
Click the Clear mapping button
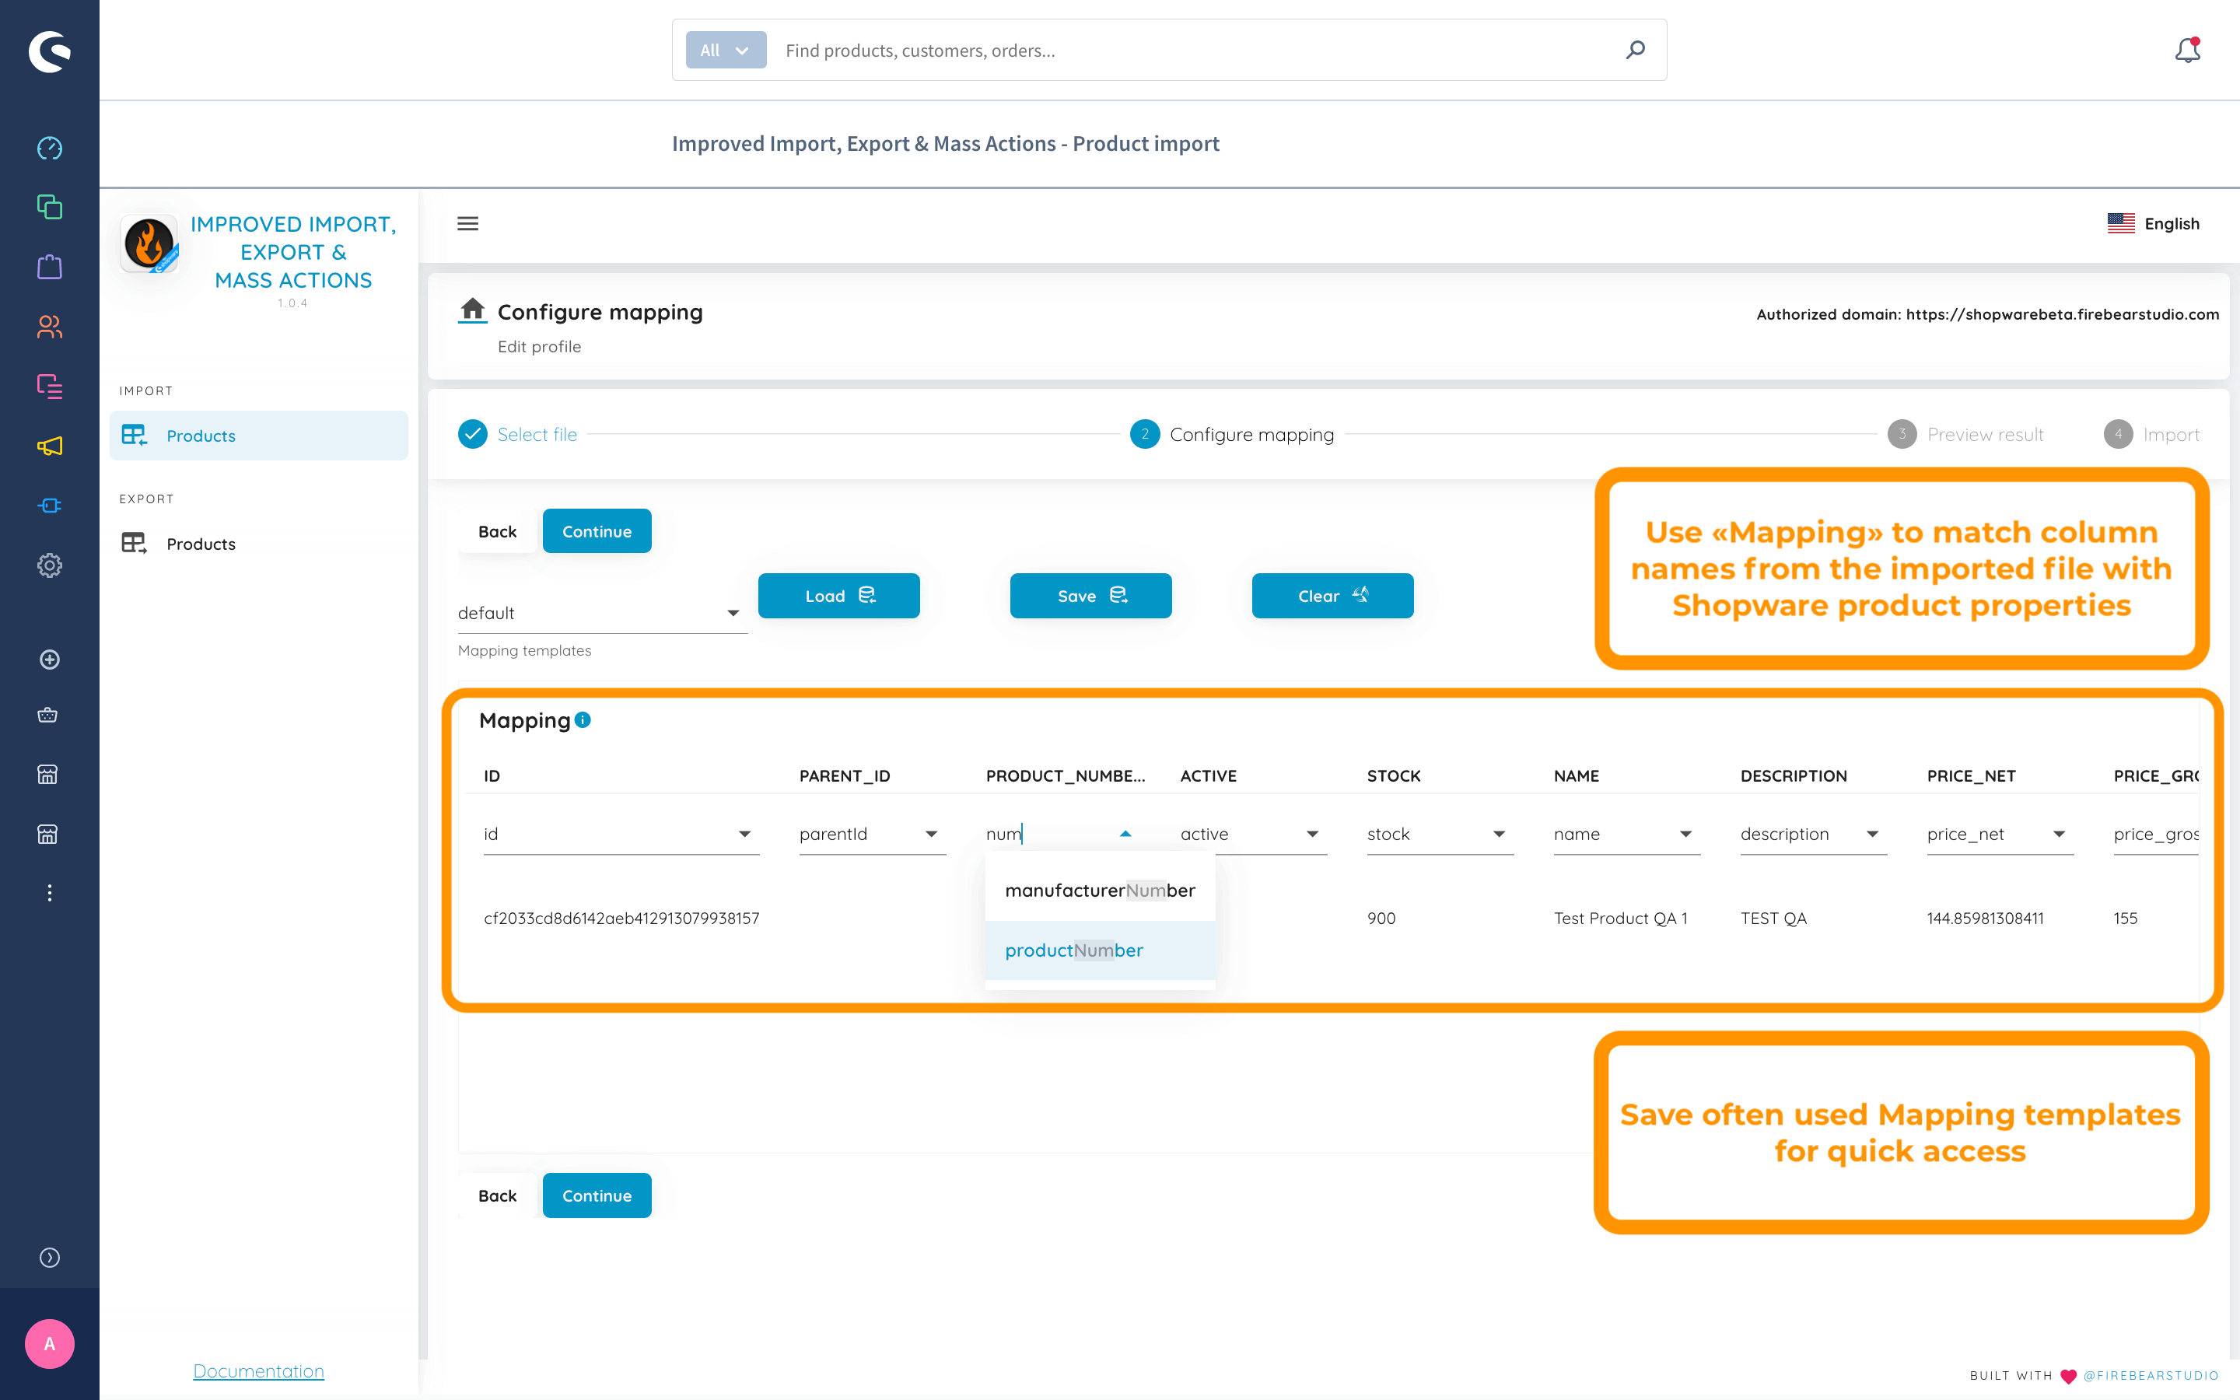(x=1332, y=595)
